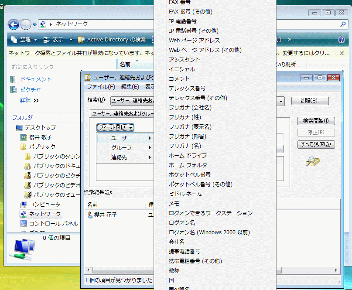This screenshot has height=290, width=352.
Task: Click the network icon in the address bar
Action: [x=43, y=24]
